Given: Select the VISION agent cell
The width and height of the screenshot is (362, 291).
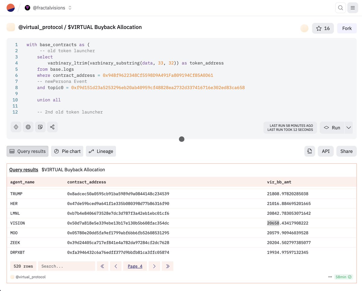Looking at the screenshot, I should [17, 223].
